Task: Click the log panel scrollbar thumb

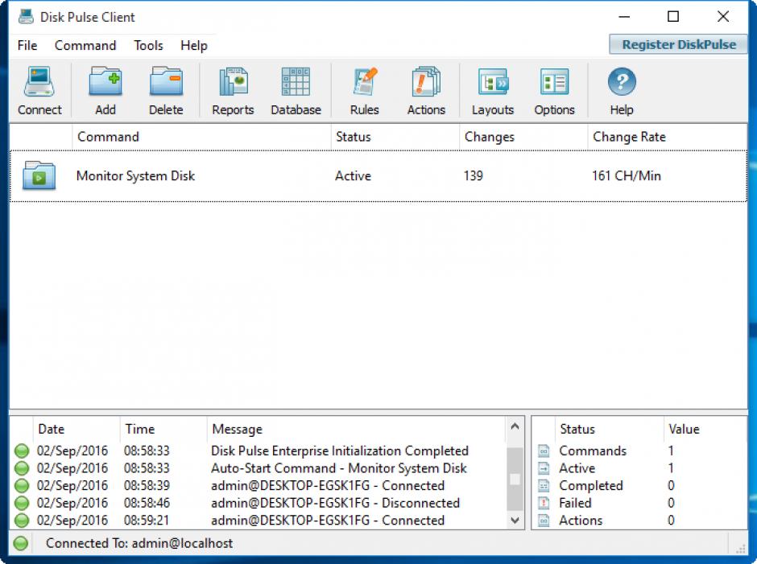Action: [x=515, y=479]
